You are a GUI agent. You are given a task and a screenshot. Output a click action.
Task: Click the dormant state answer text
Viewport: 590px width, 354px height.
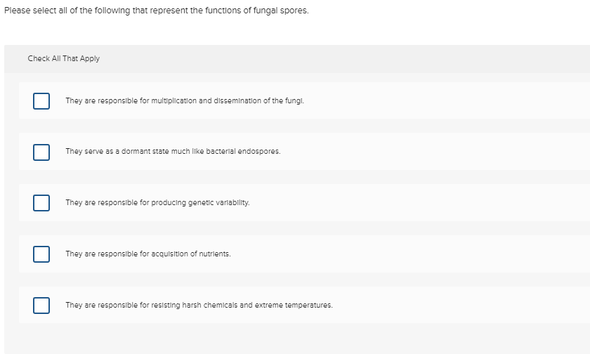[173, 152]
